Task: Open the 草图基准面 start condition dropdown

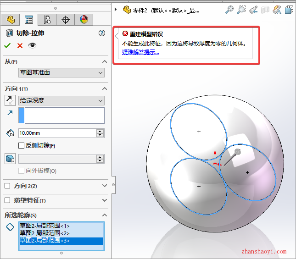Action: 61,72
